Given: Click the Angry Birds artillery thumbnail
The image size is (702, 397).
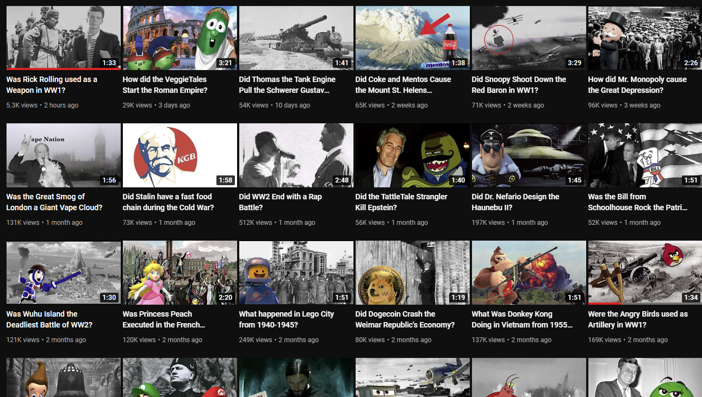Looking at the screenshot, I should tap(644, 272).
